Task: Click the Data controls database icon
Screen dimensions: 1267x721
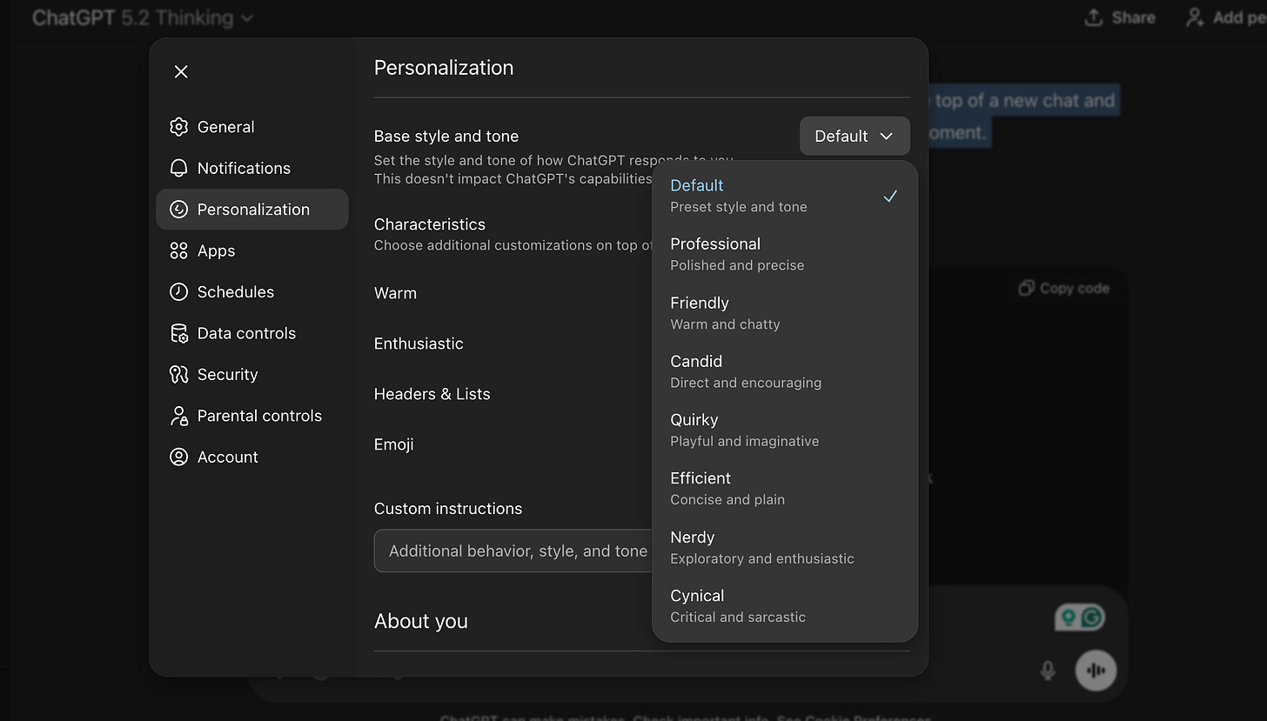Action: pyautogui.click(x=178, y=333)
